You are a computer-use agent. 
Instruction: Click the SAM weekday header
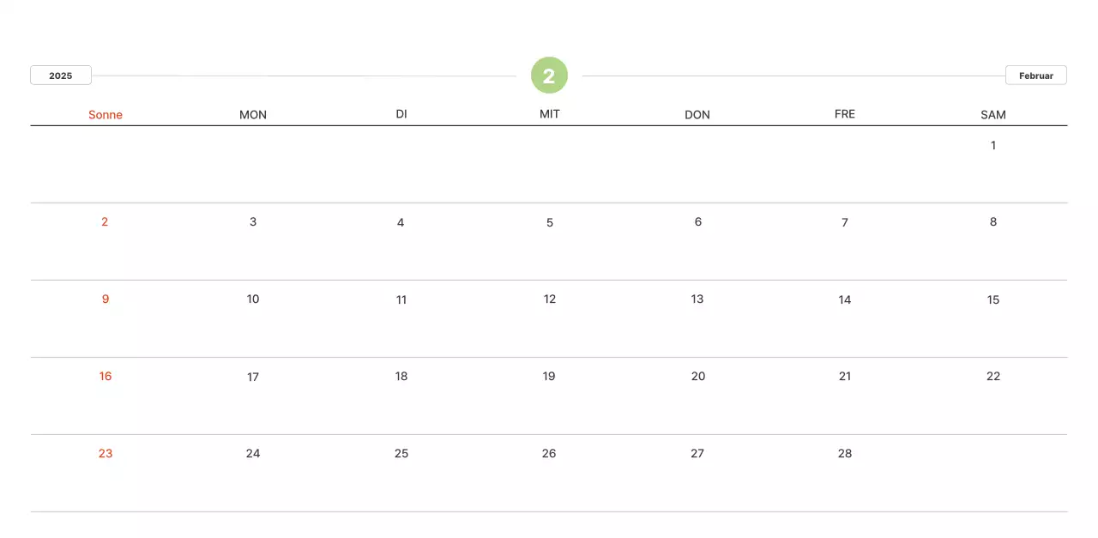click(993, 115)
